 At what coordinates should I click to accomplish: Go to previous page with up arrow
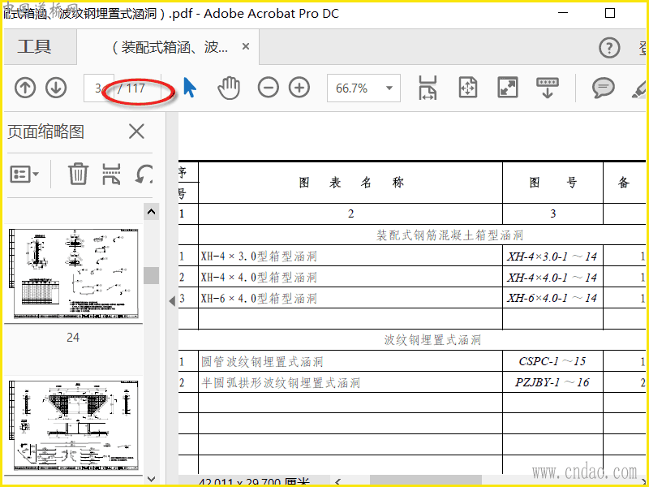click(x=25, y=88)
